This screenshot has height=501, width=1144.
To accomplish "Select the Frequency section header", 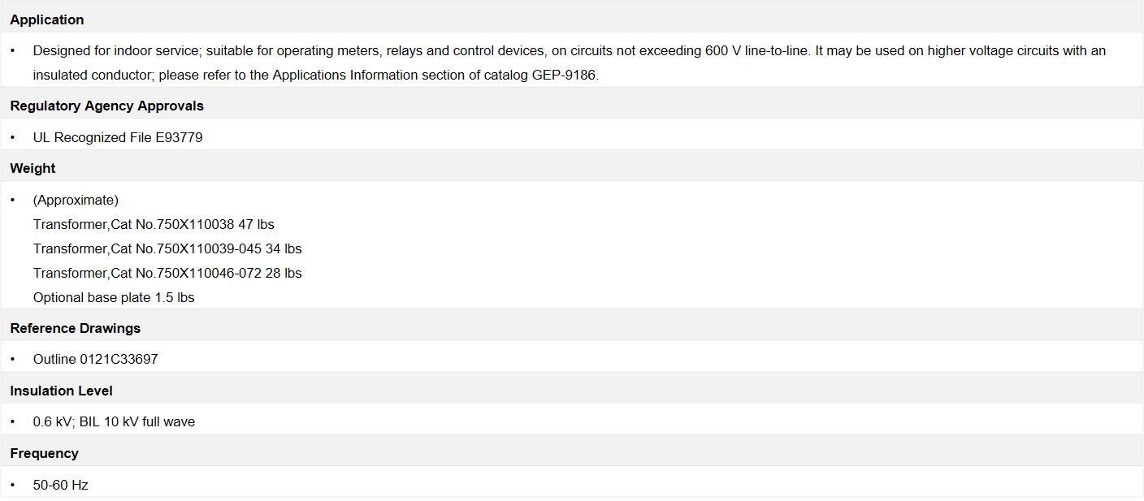I will (x=44, y=453).
